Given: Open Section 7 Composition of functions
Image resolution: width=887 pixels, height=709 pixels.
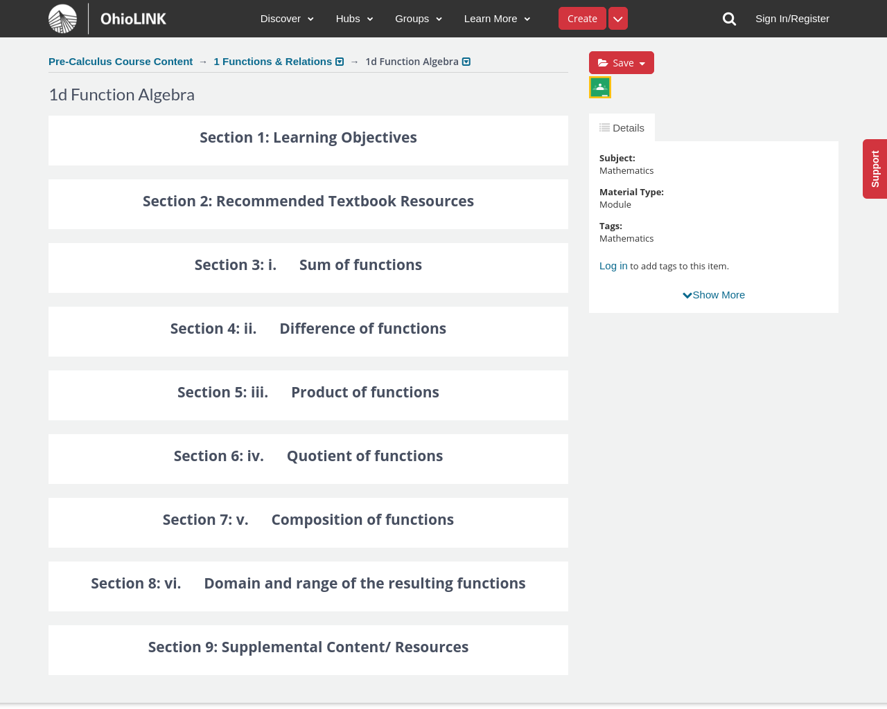Looking at the screenshot, I should (x=308, y=520).
